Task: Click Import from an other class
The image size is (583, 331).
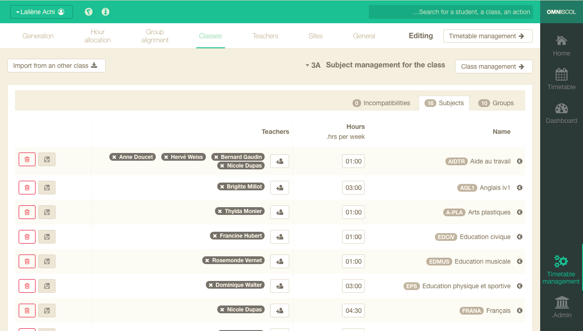Action: point(56,66)
